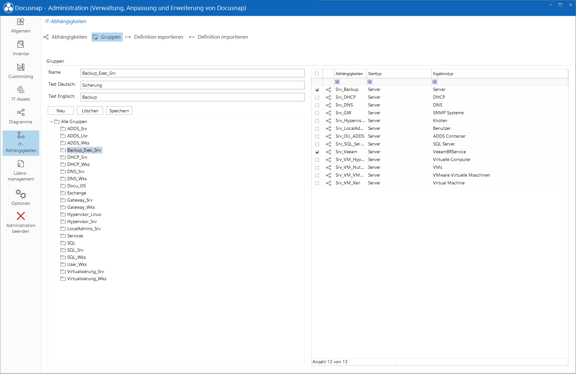Switch to the Abhängigkeiten tab
576x374 pixels.
click(65, 37)
